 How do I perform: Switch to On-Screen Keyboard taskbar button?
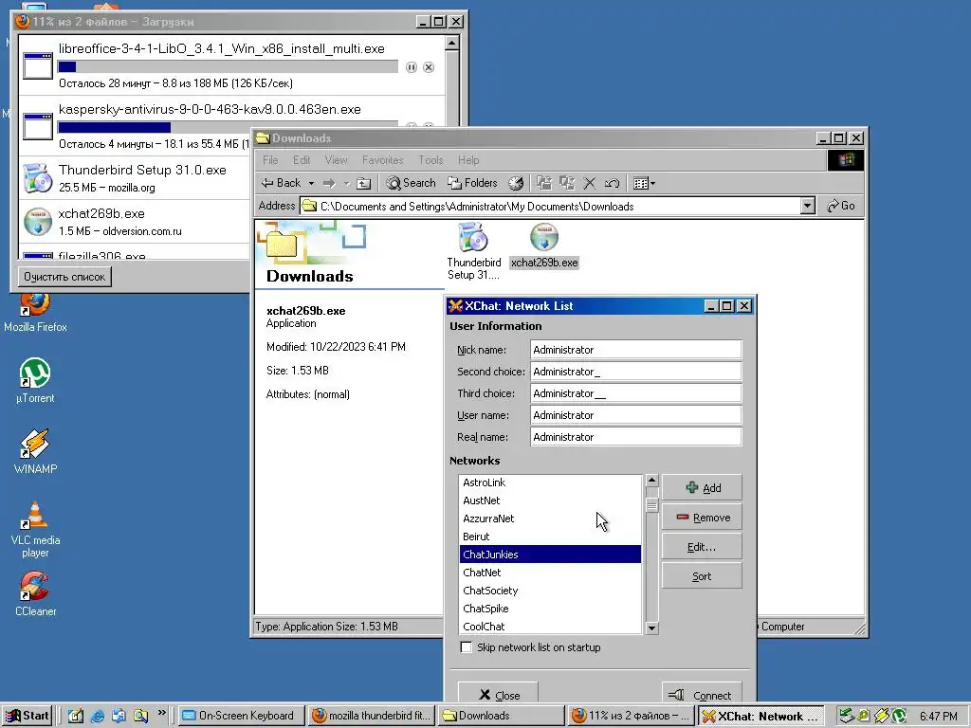242,716
